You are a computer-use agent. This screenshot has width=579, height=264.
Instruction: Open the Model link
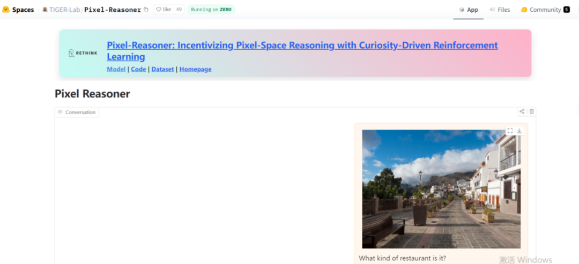click(x=116, y=69)
